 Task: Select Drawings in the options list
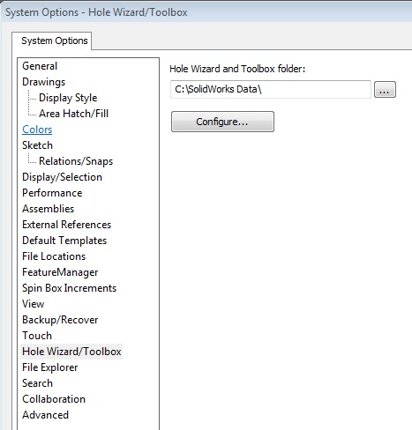(44, 82)
